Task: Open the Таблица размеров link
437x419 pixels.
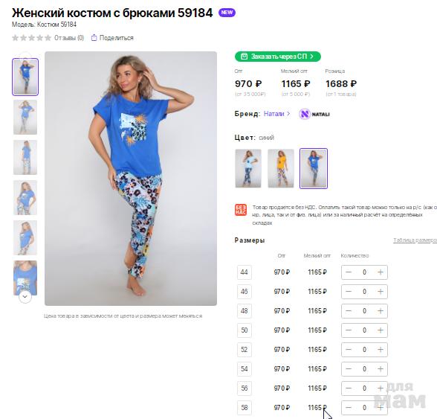Action: (415, 240)
